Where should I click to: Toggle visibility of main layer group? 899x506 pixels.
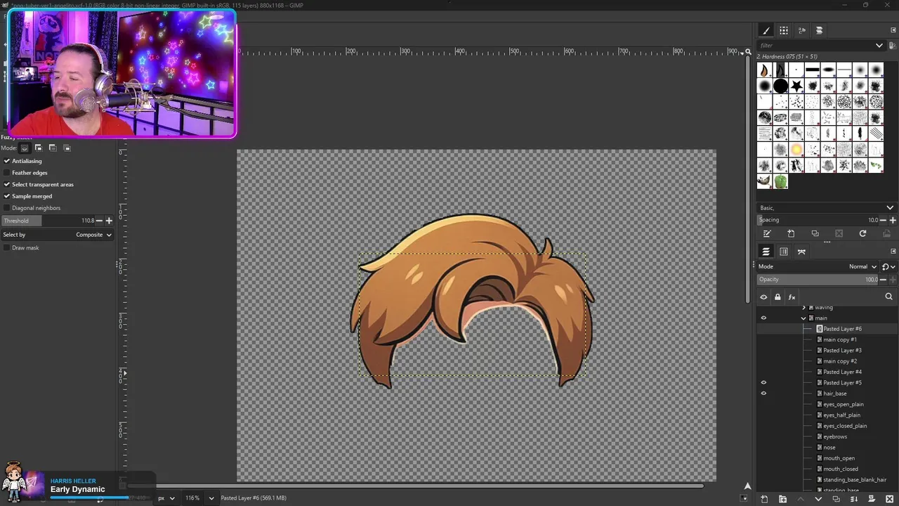763,318
